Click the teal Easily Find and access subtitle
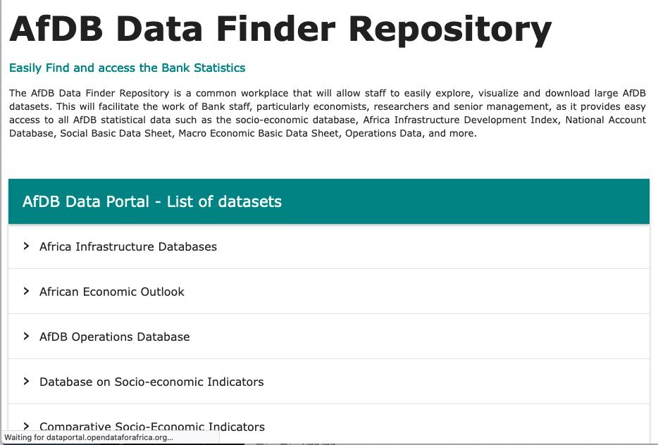The width and height of the screenshot is (658, 445). [128, 68]
